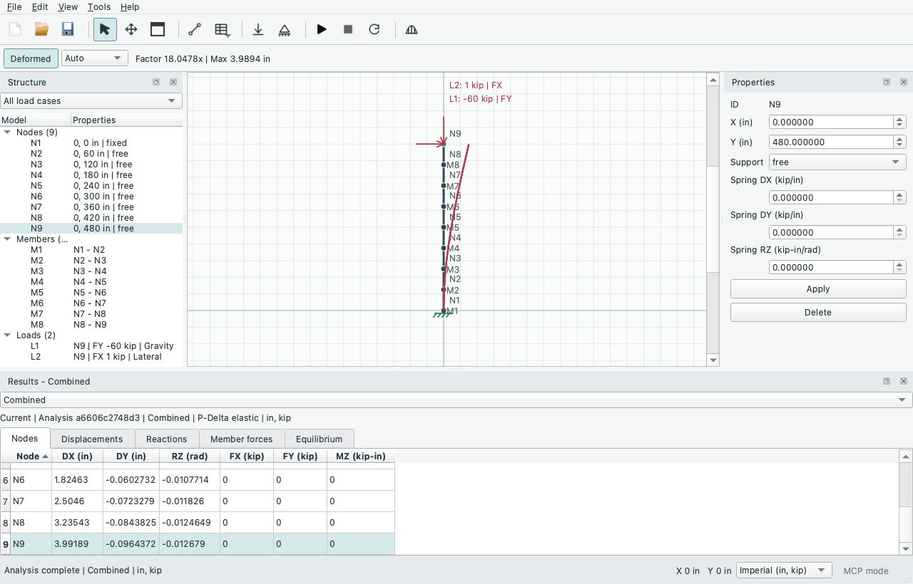Open the Support type dropdown
Screen dimensions: 913x584
(x=837, y=162)
